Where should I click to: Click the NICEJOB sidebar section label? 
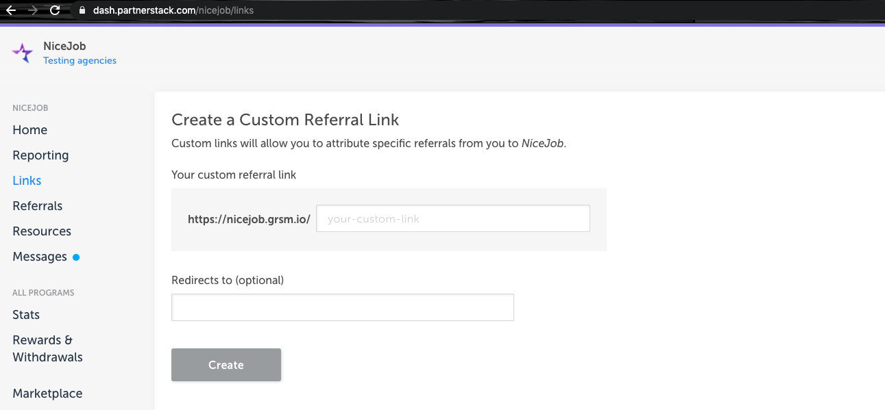click(30, 108)
